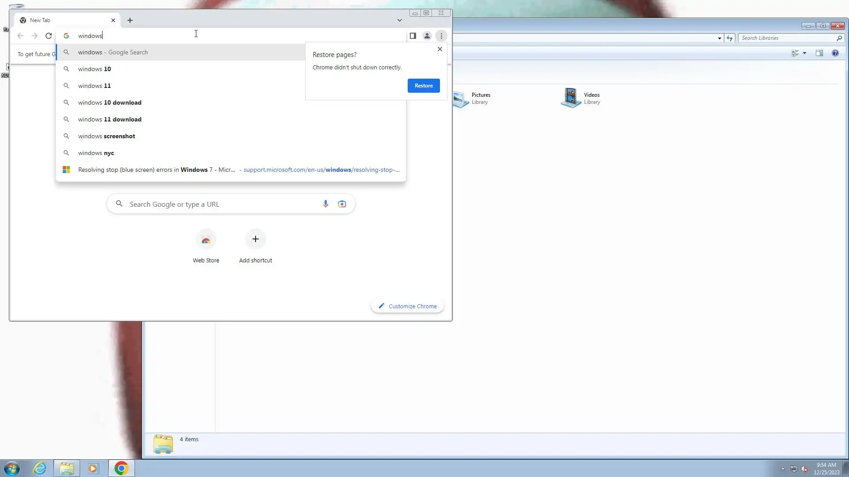This screenshot has width=849, height=477.
Task: Select the 'windows screenshot' suggestion
Action: pos(107,136)
